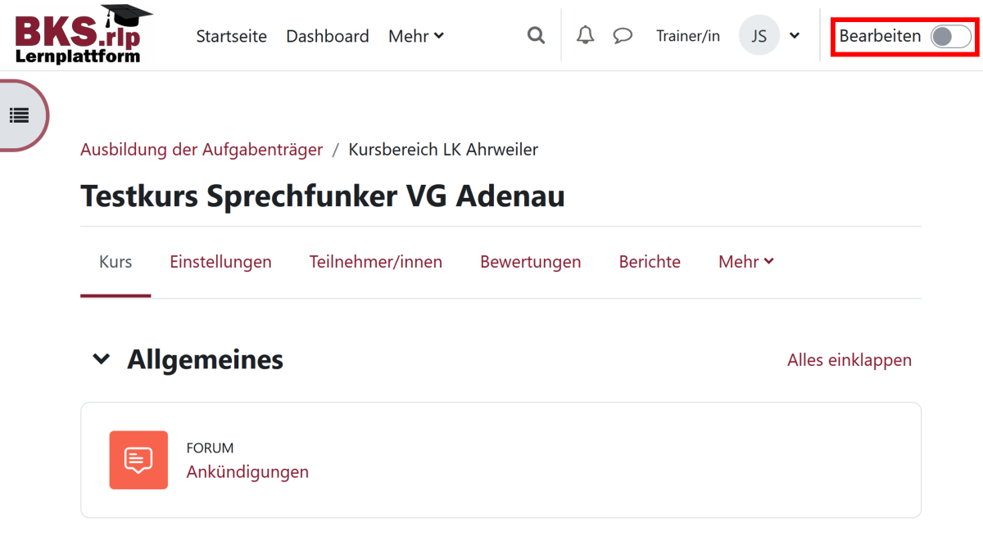Open the Bewertungen tab
This screenshot has width=983, height=545.
(530, 262)
